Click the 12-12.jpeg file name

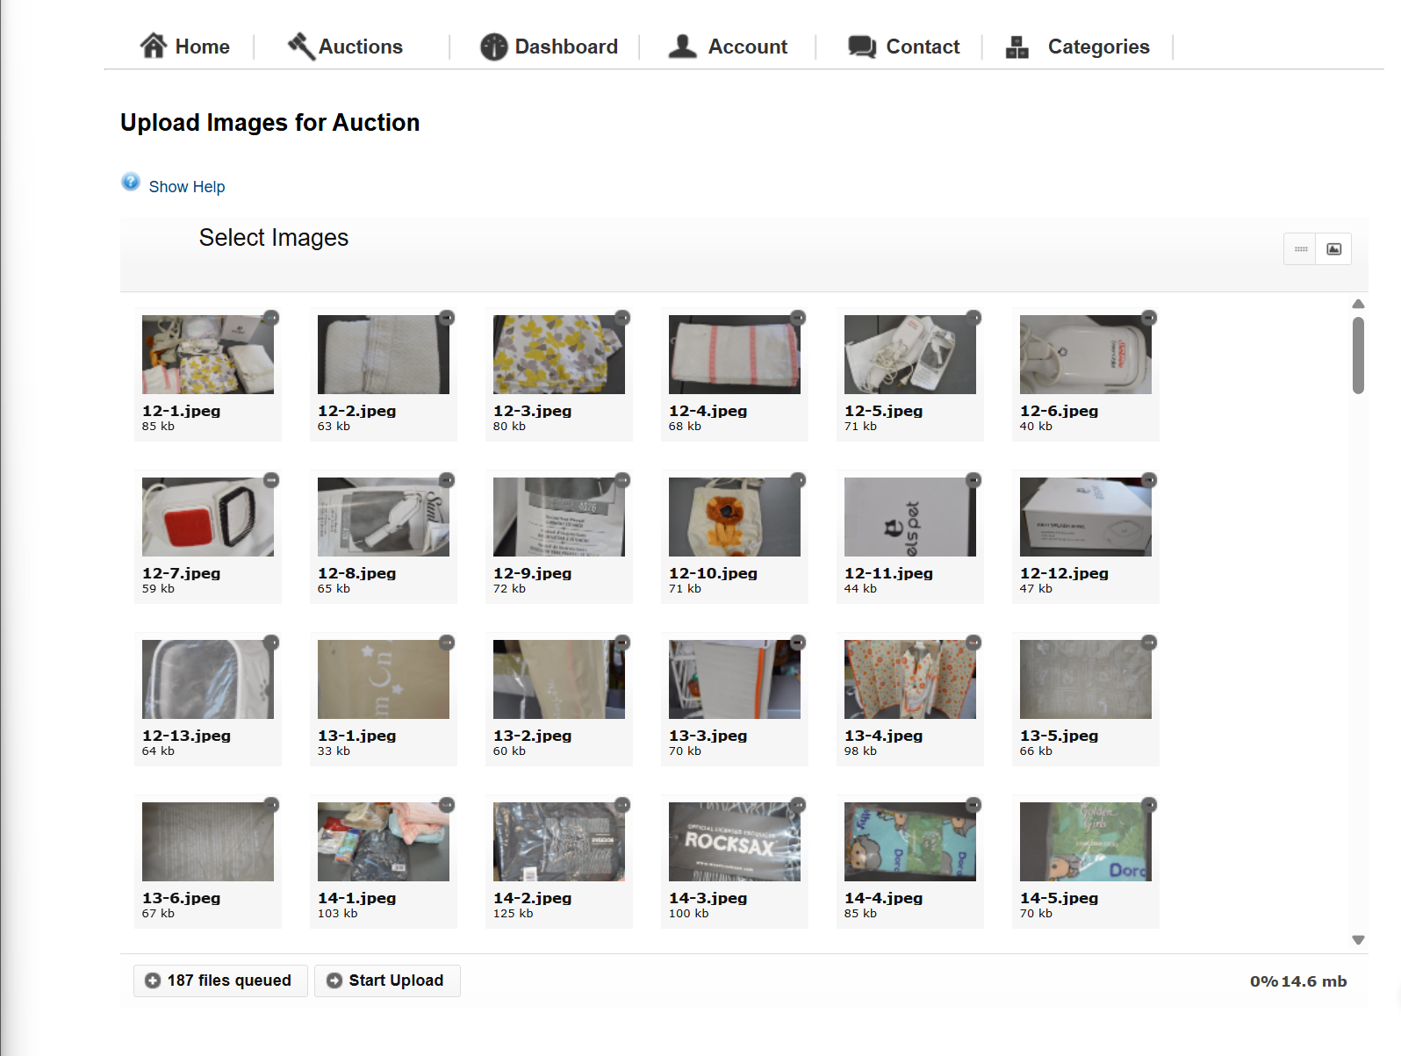(1064, 573)
